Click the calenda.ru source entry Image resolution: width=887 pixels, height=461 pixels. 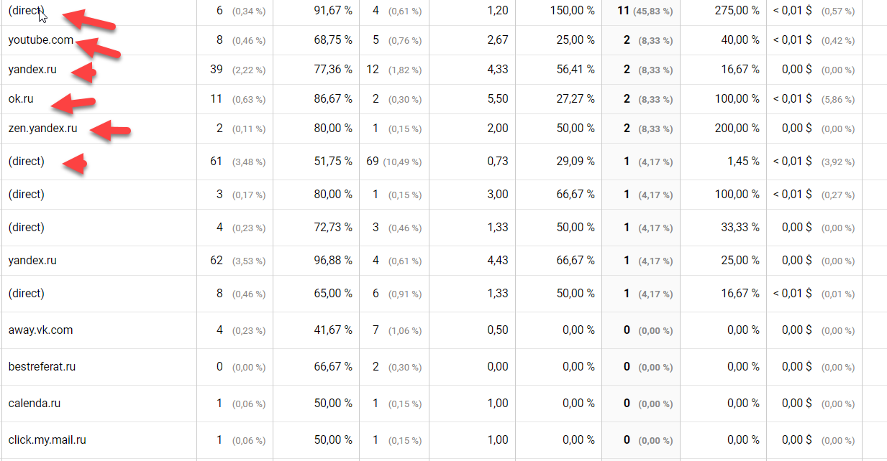pos(34,404)
